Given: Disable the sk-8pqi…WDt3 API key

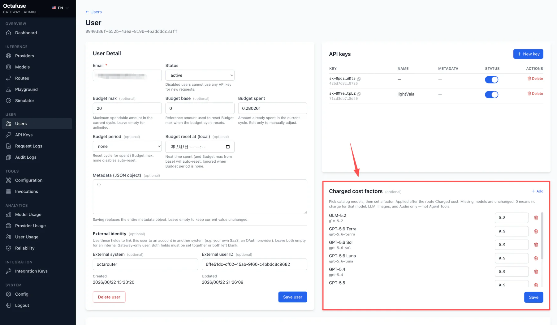Looking at the screenshot, I should click(491, 79).
